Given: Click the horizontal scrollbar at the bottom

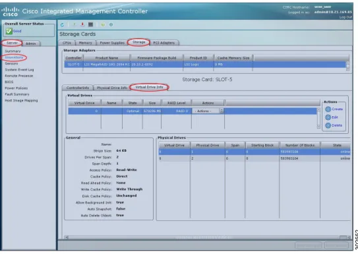Looking at the screenshot, I should [207, 238].
